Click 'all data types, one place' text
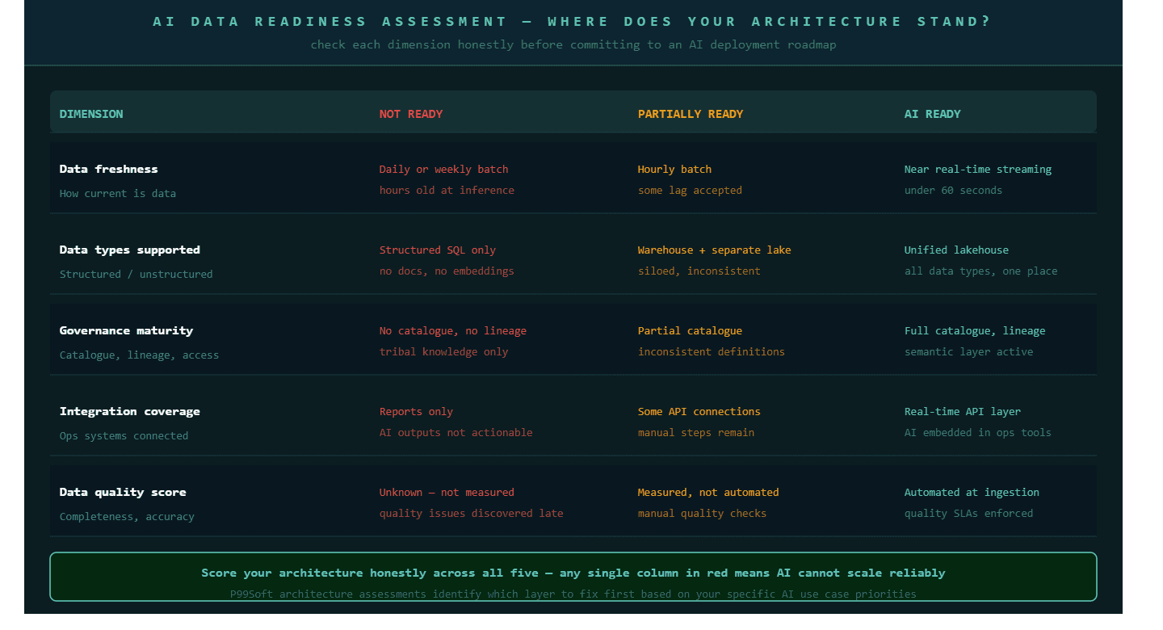Image resolution: width=1163 pixels, height=630 pixels. (x=981, y=271)
